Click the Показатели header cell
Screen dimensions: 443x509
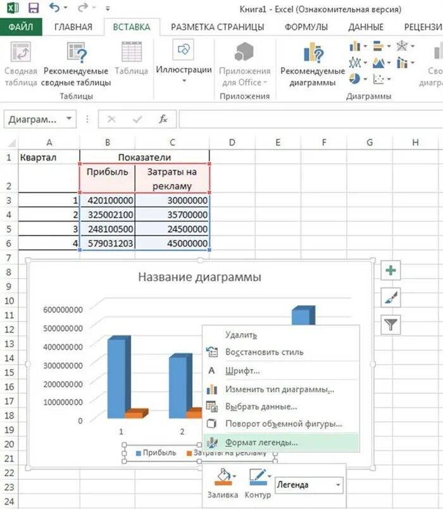pos(144,158)
